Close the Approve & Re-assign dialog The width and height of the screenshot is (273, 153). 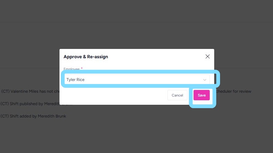point(207,57)
